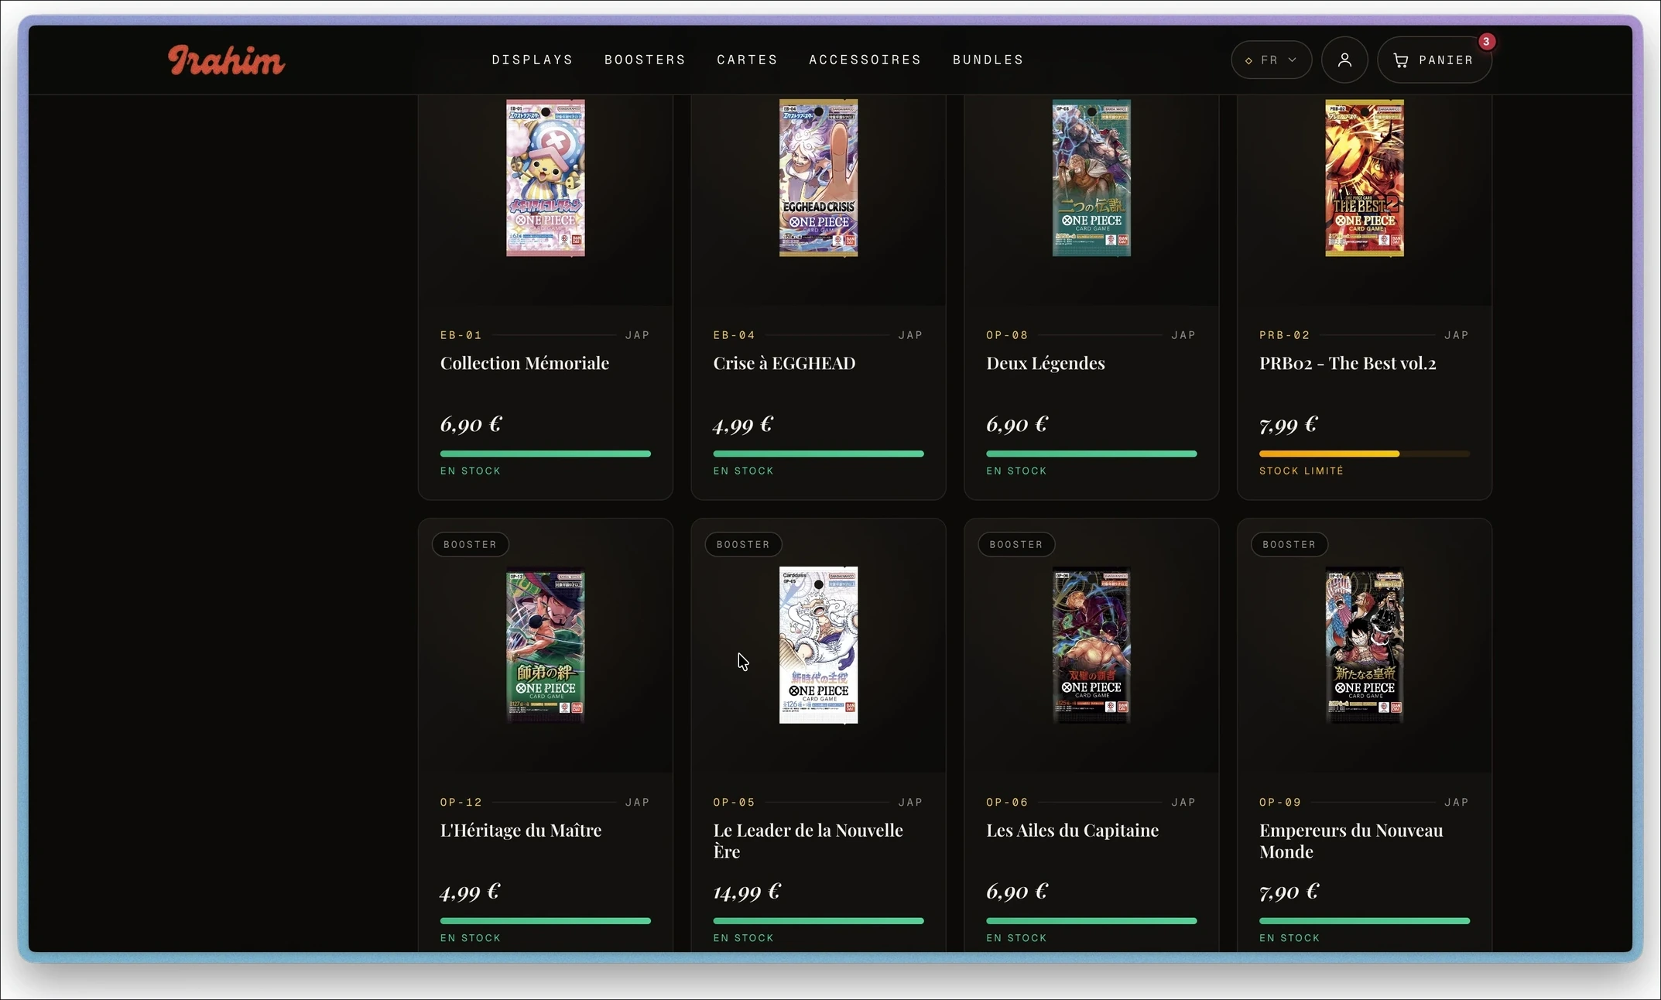
Task: Open the Panier cart button
Action: [1434, 60]
